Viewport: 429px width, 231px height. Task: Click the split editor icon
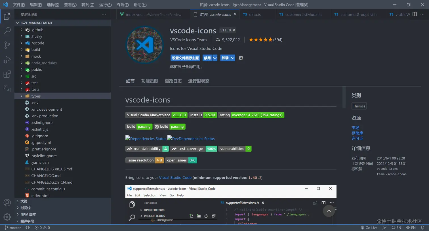415,14
